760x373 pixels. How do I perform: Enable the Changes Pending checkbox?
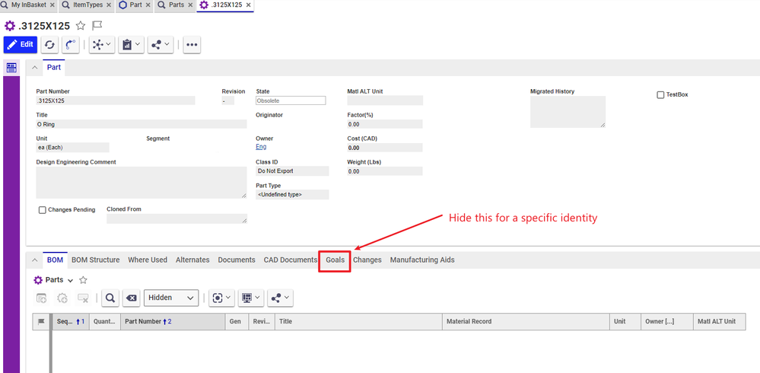42,210
